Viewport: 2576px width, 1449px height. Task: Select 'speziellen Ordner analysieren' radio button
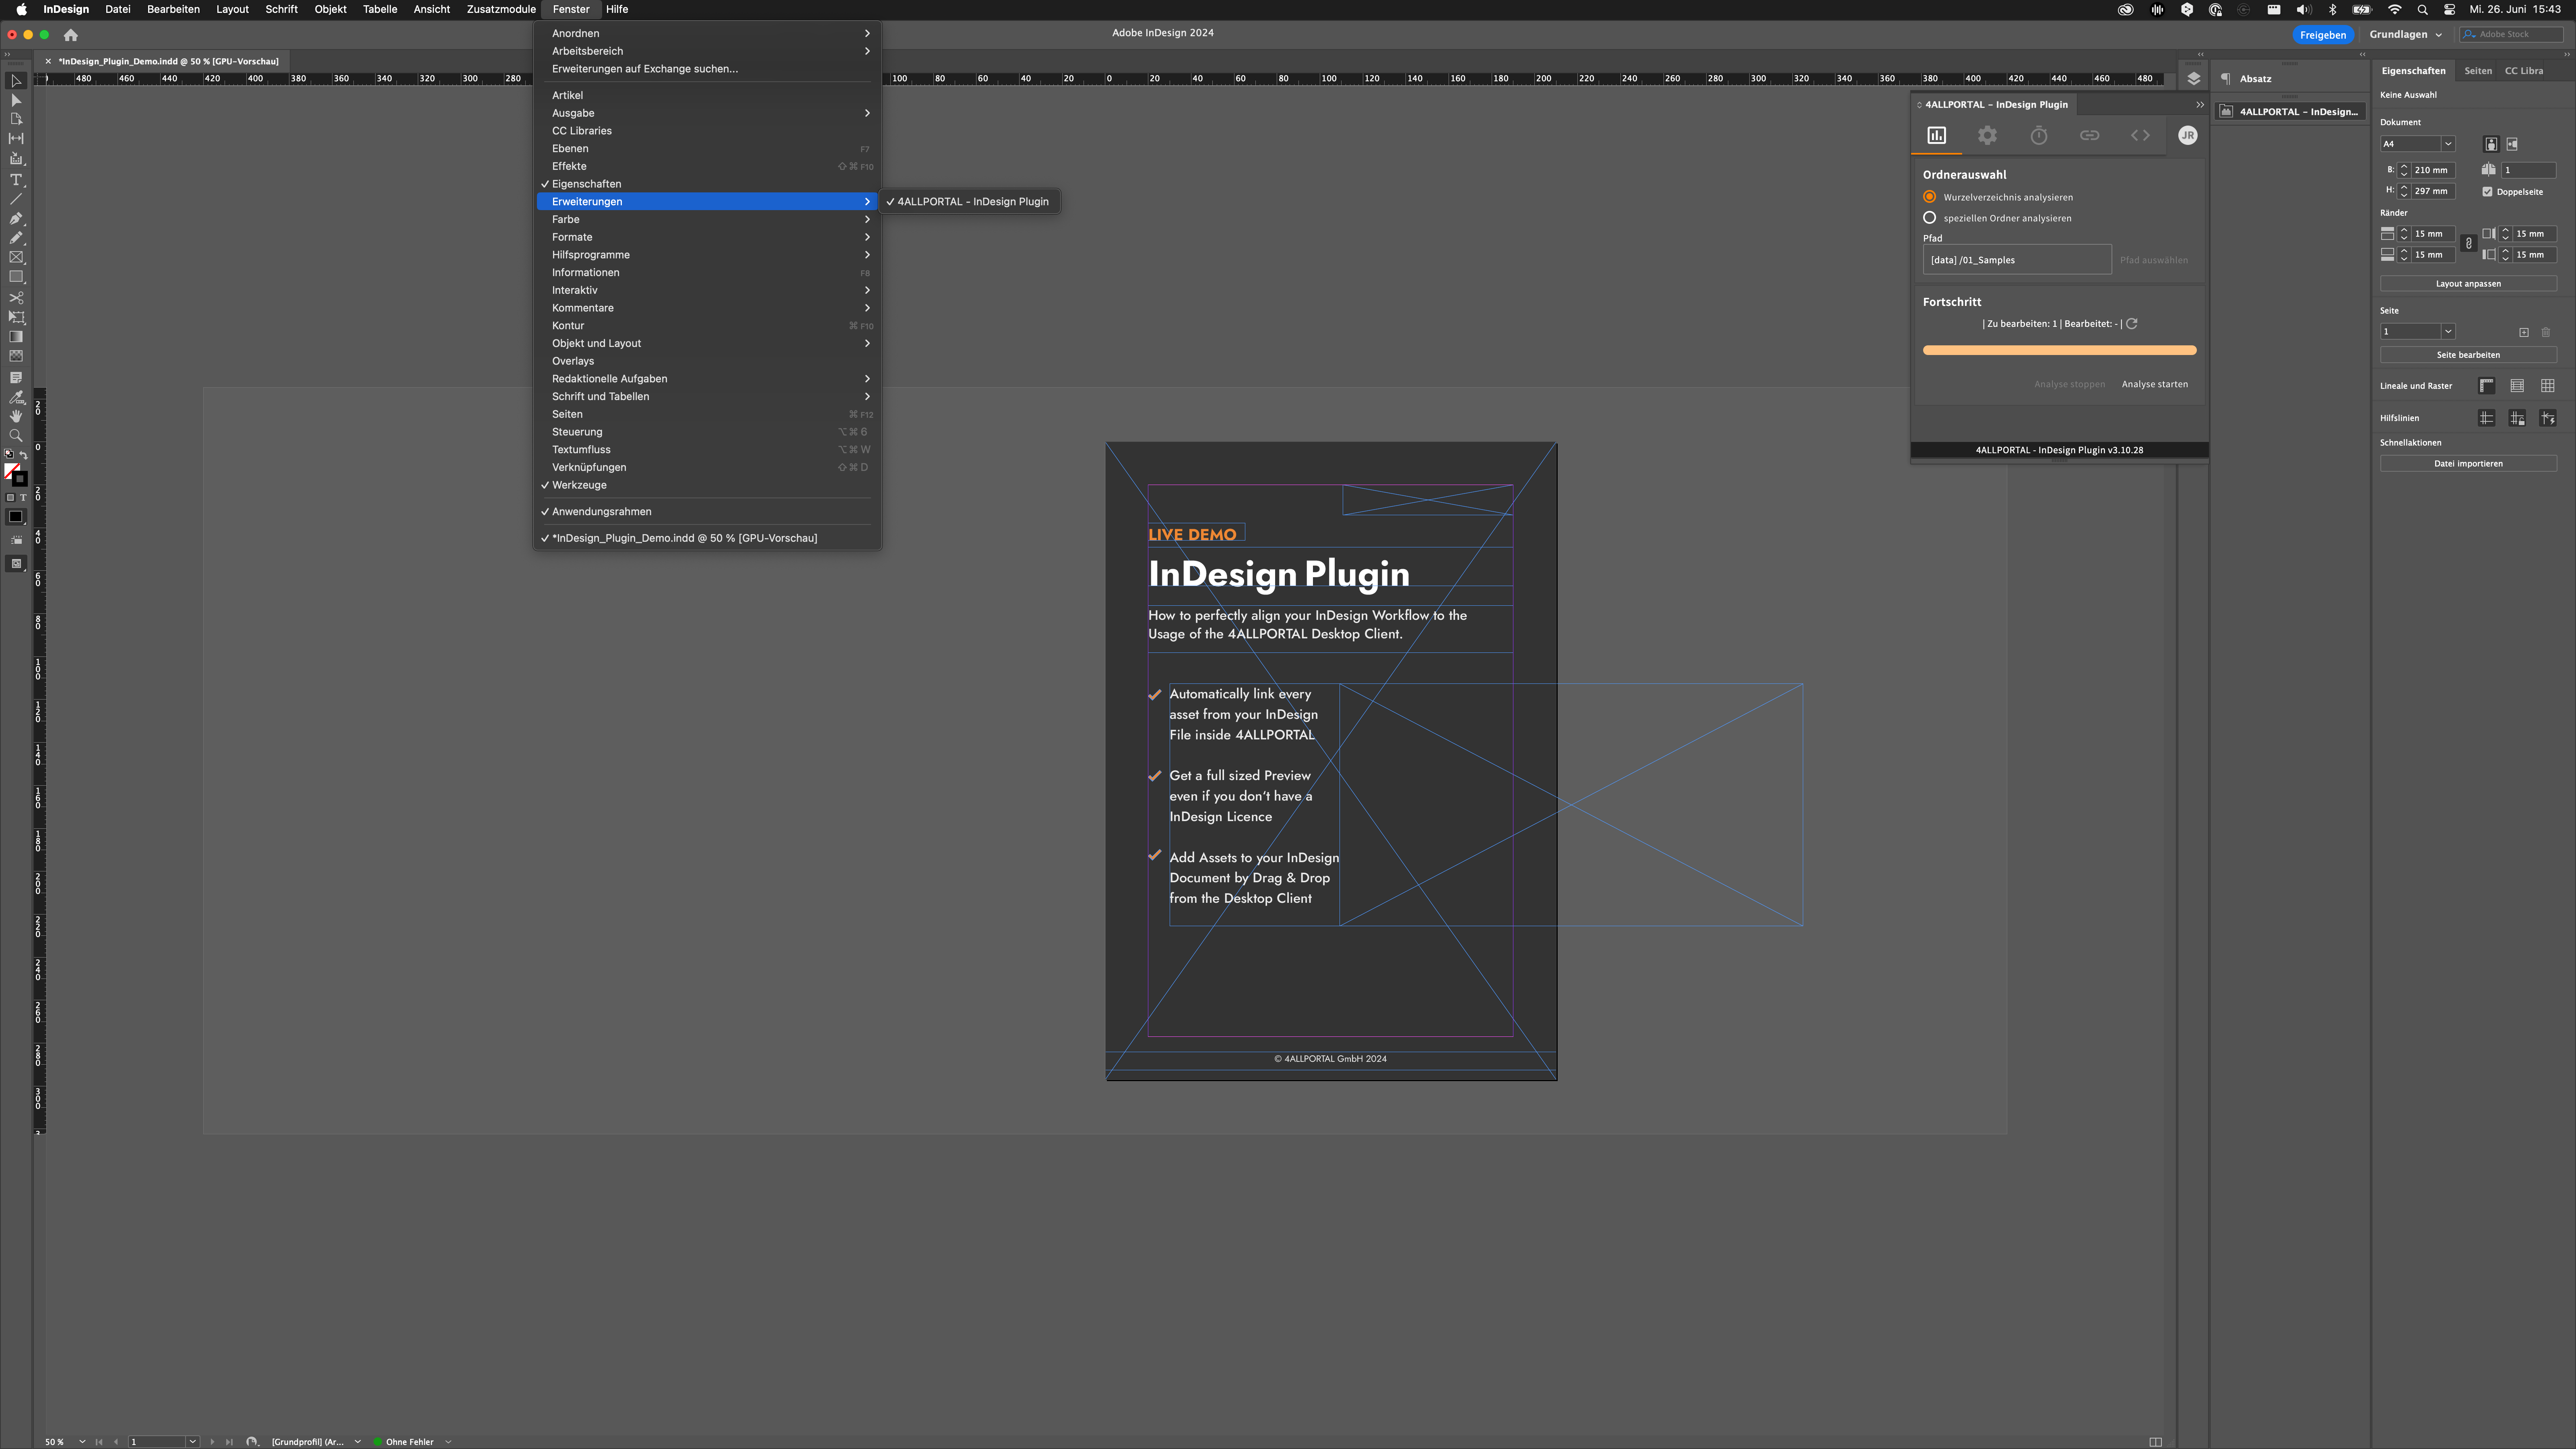tap(1930, 218)
